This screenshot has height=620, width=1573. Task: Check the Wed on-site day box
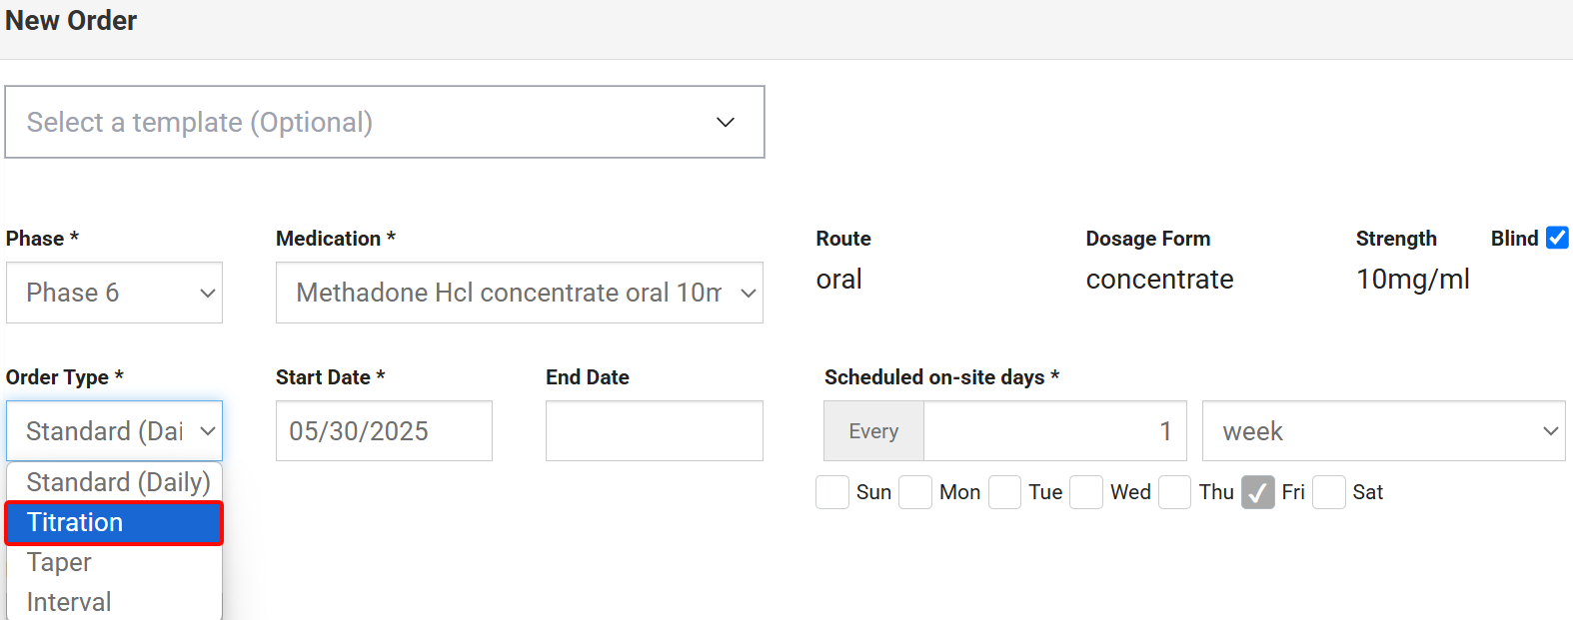pos(1086,492)
